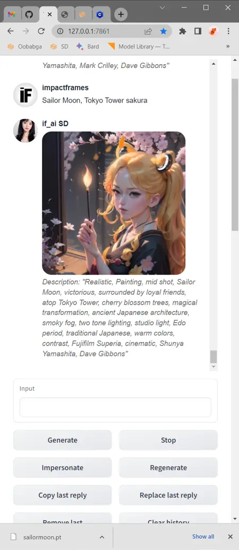Reload the current page
This screenshot has height=550, width=239.
click(x=41, y=31)
